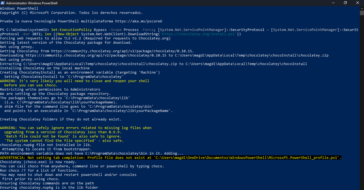Click 'A shim file for the command line' line
Image resolution: width=364 pixels, height=190 pixels.
[x=77, y=107]
